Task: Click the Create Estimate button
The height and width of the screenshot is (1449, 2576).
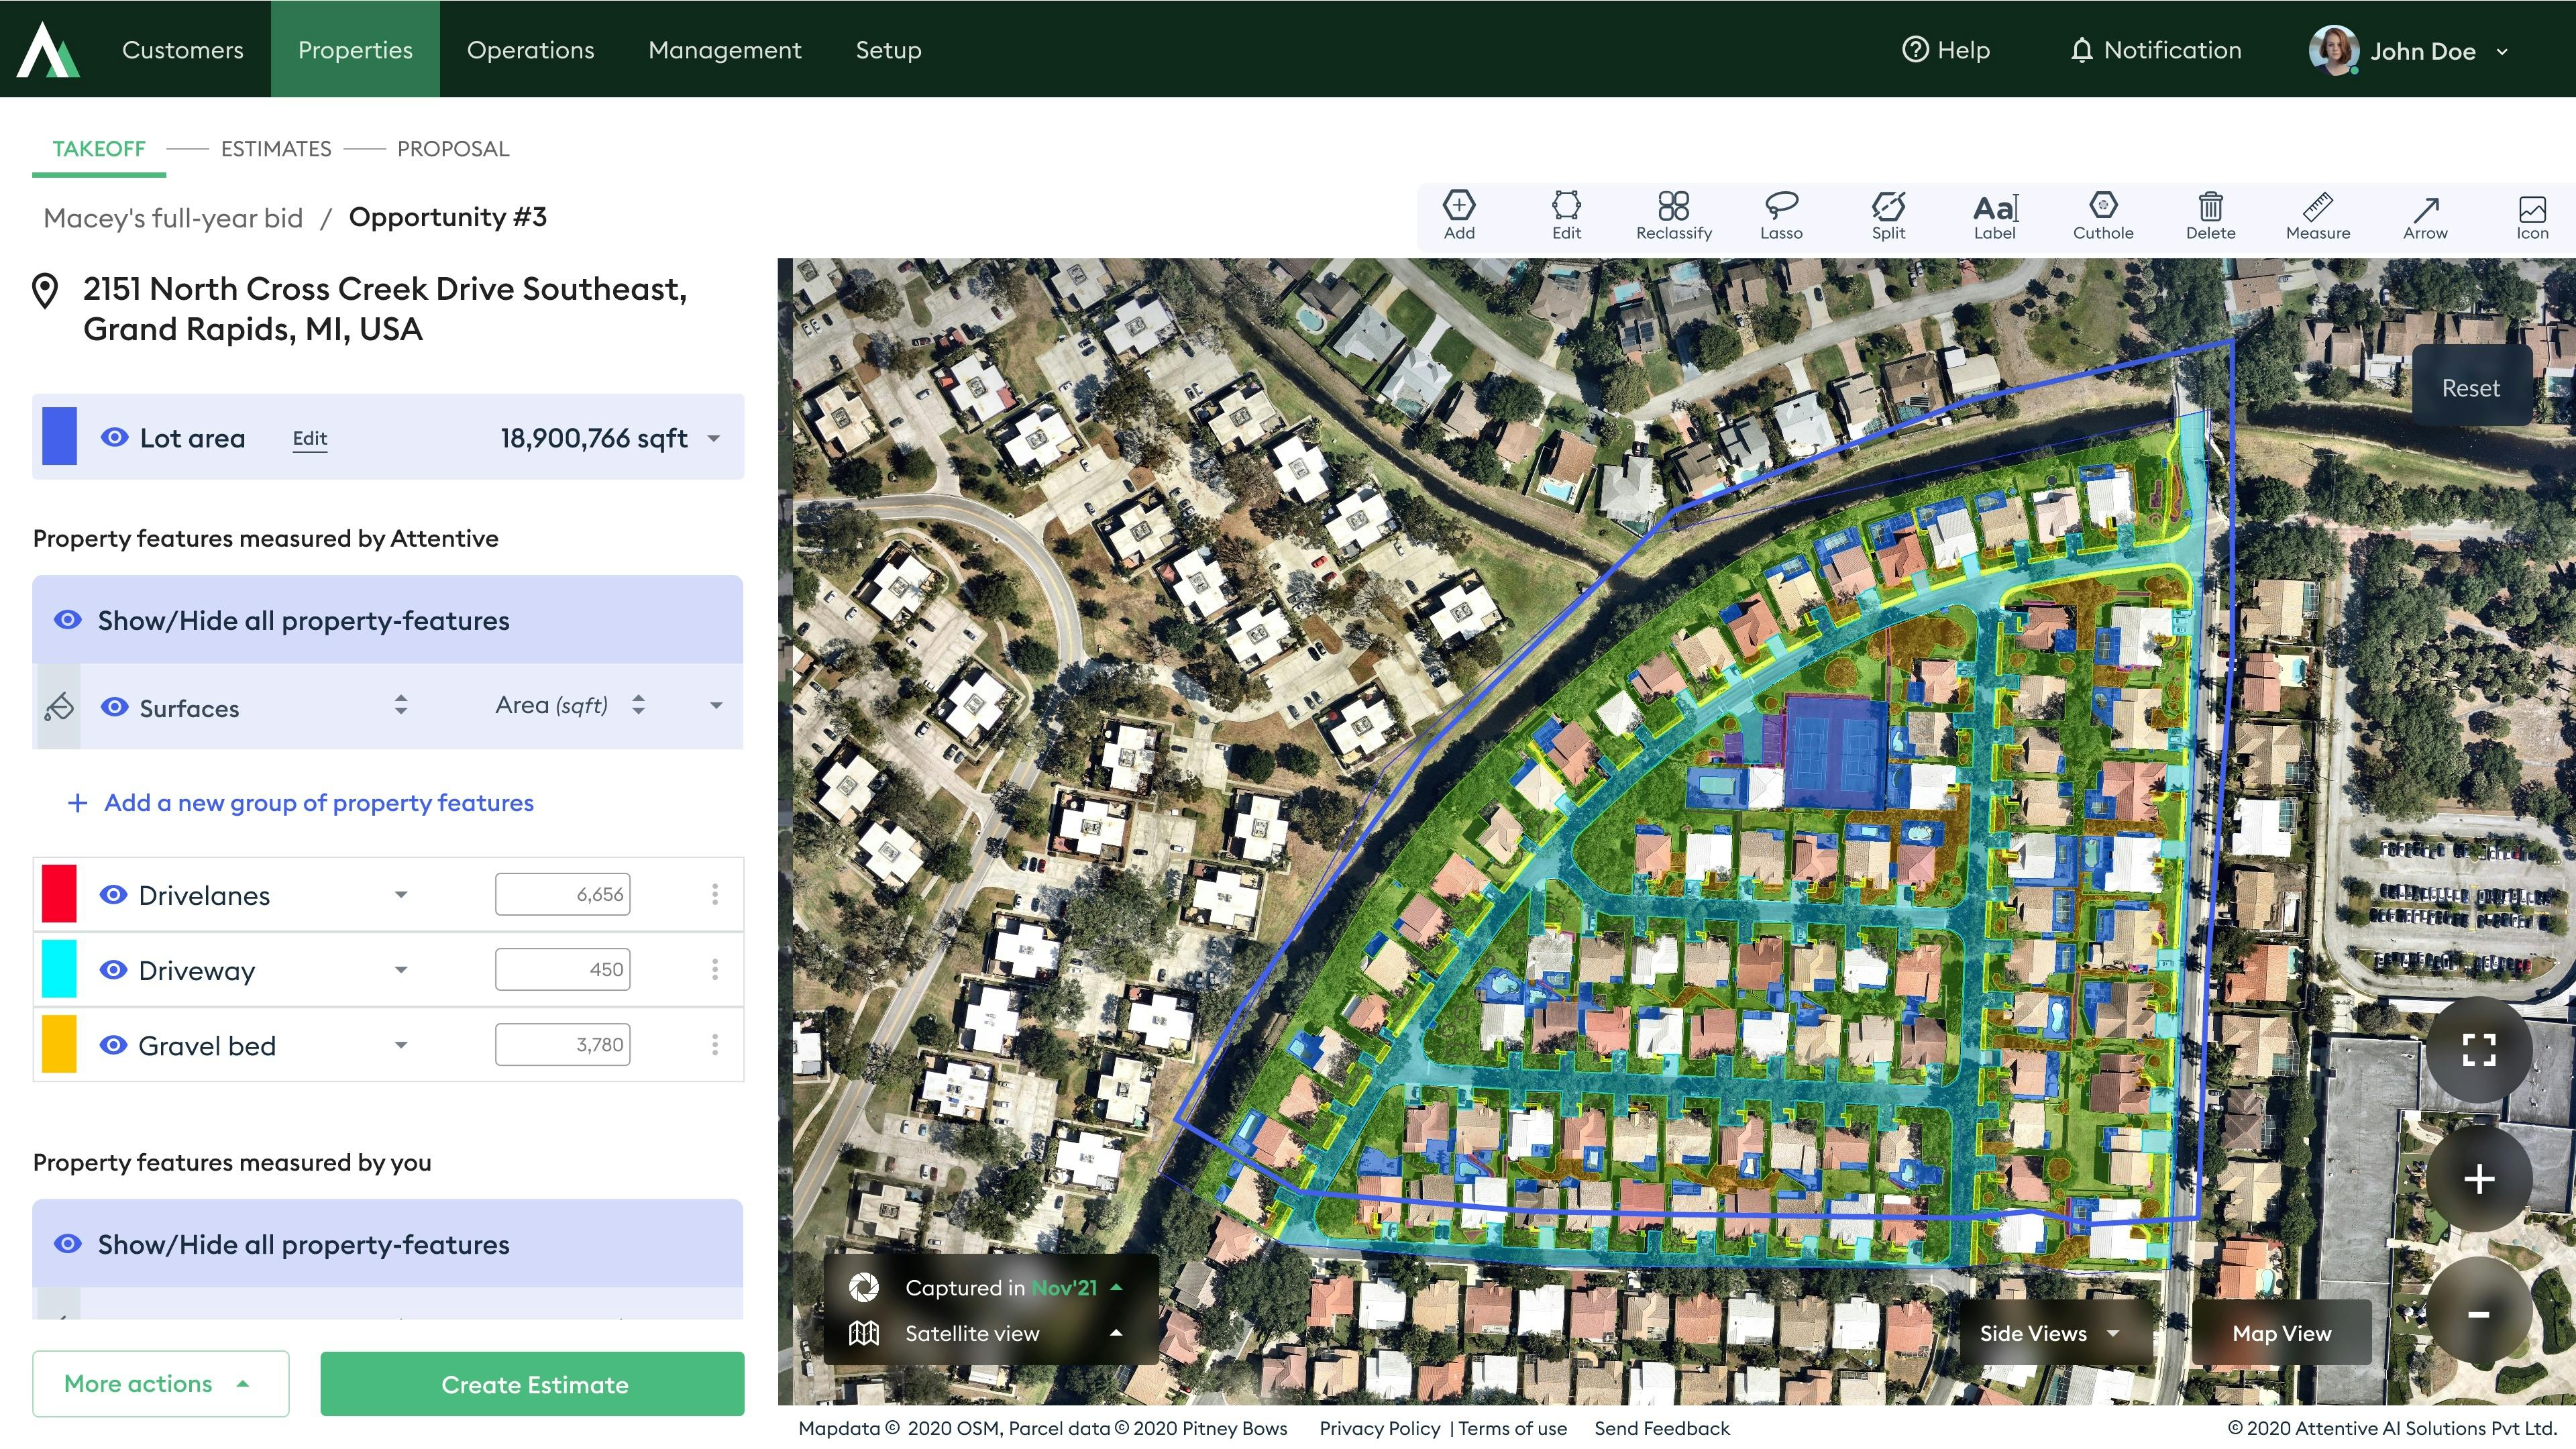Action: [x=532, y=1383]
